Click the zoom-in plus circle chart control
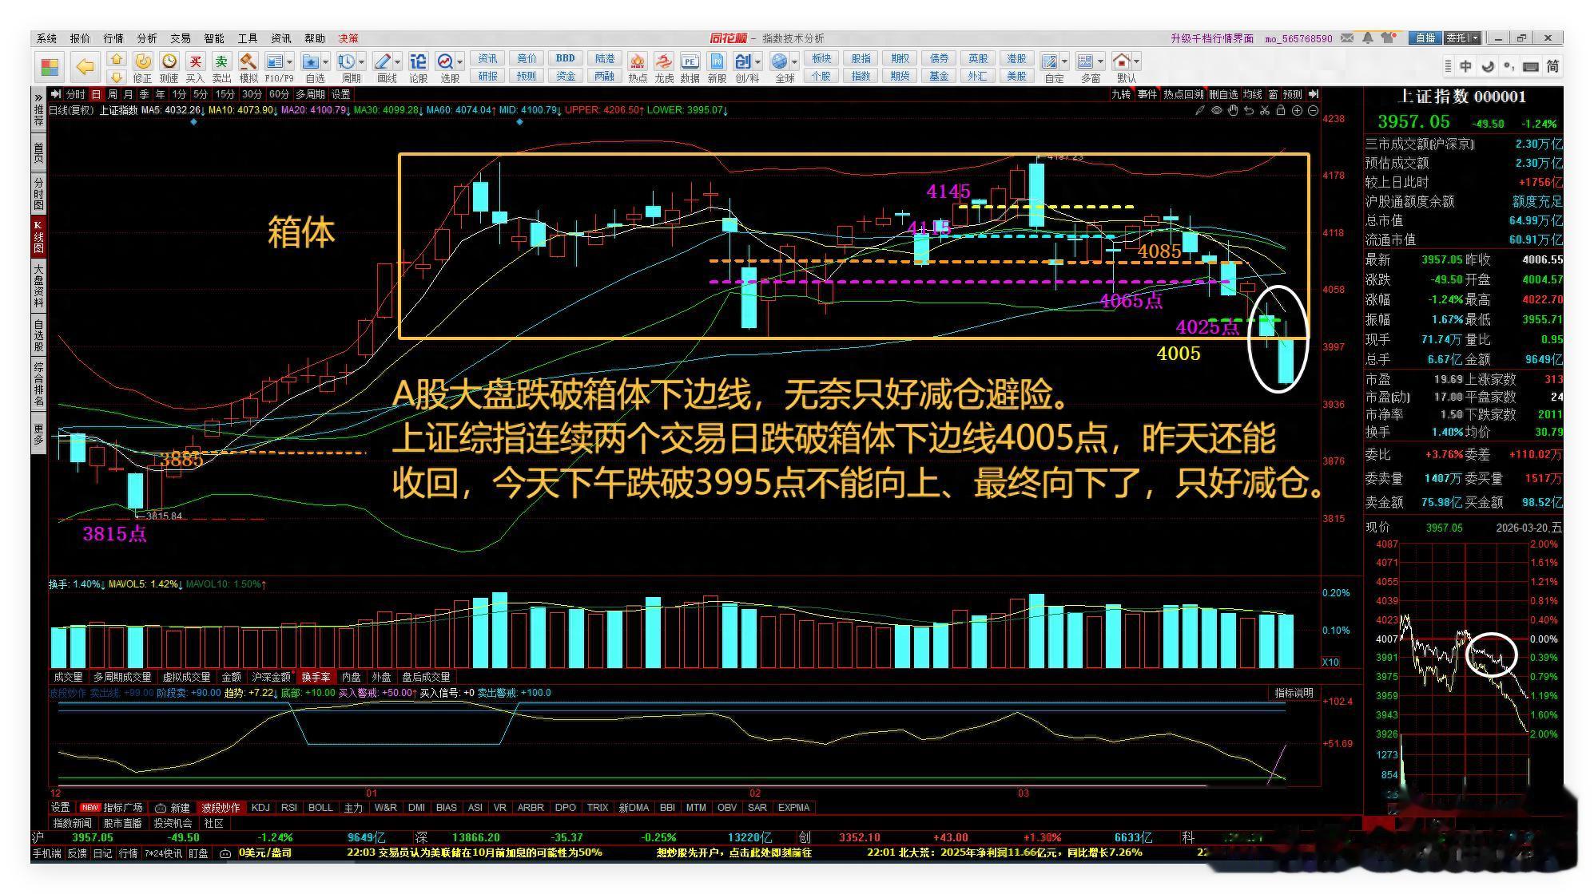This screenshot has height=894, width=1594. [1297, 110]
